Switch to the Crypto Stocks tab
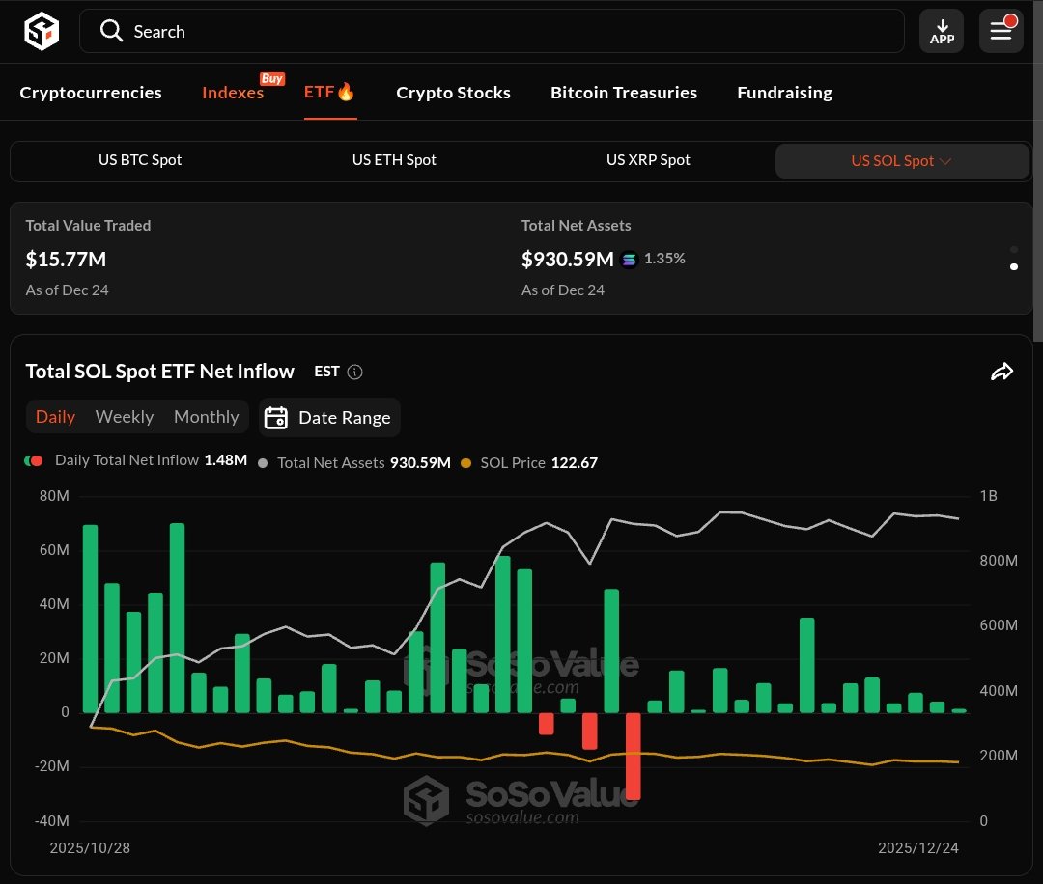The width and height of the screenshot is (1043, 884). pos(453,93)
